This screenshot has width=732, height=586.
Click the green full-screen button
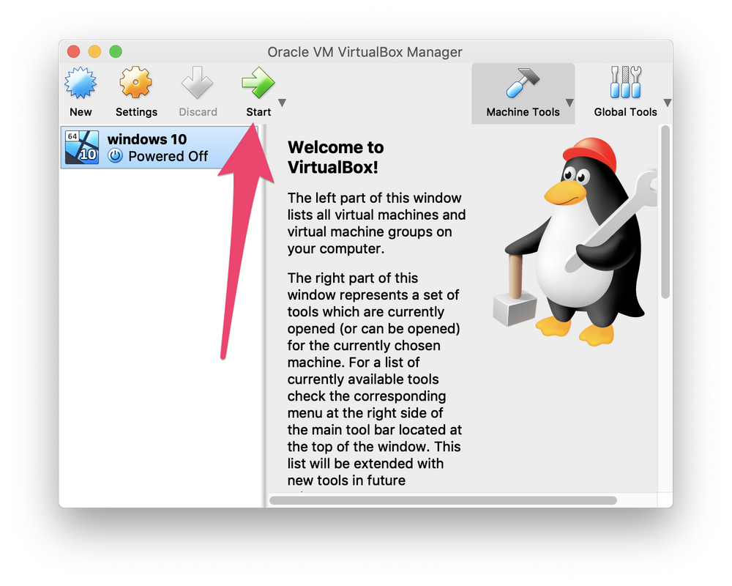pos(116,52)
